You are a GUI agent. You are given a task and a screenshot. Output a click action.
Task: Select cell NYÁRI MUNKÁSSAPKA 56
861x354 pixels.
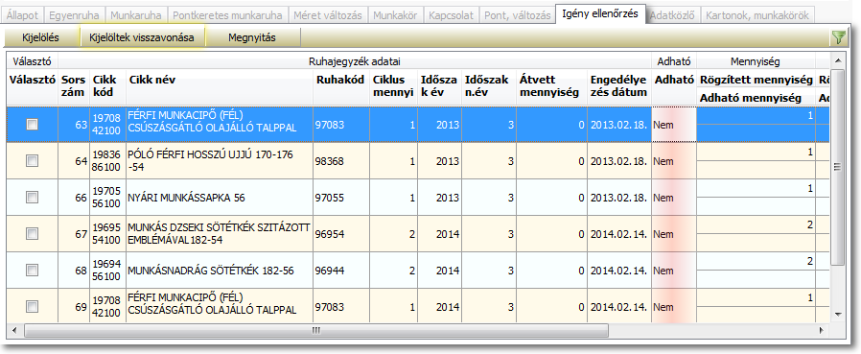coord(220,198)
